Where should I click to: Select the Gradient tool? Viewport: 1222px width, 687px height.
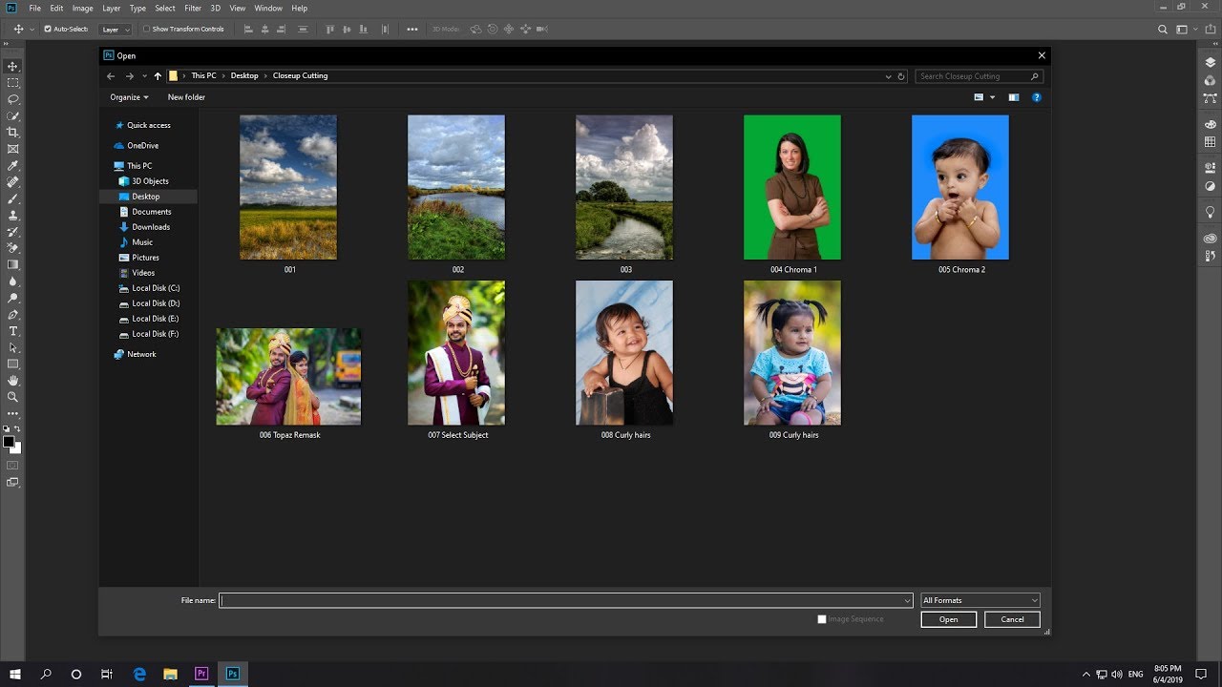coord(12,264)
